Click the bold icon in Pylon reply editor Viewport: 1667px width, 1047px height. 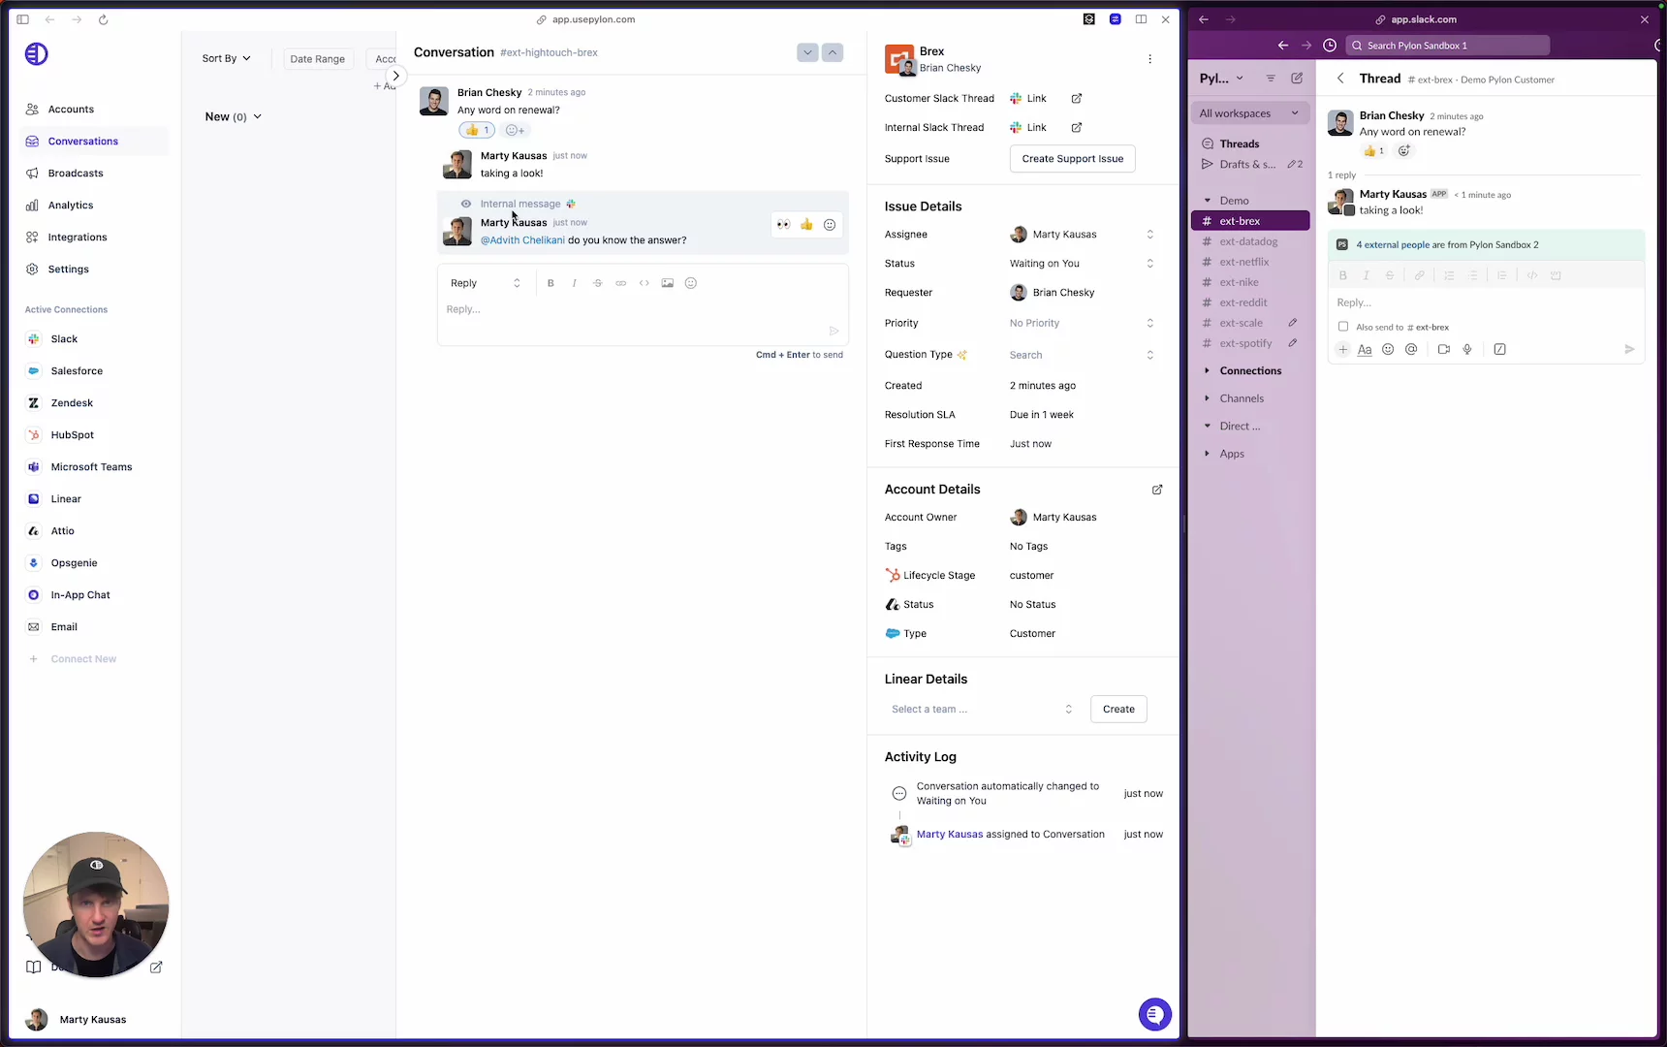pyautogui.click(x=550, y=283)
